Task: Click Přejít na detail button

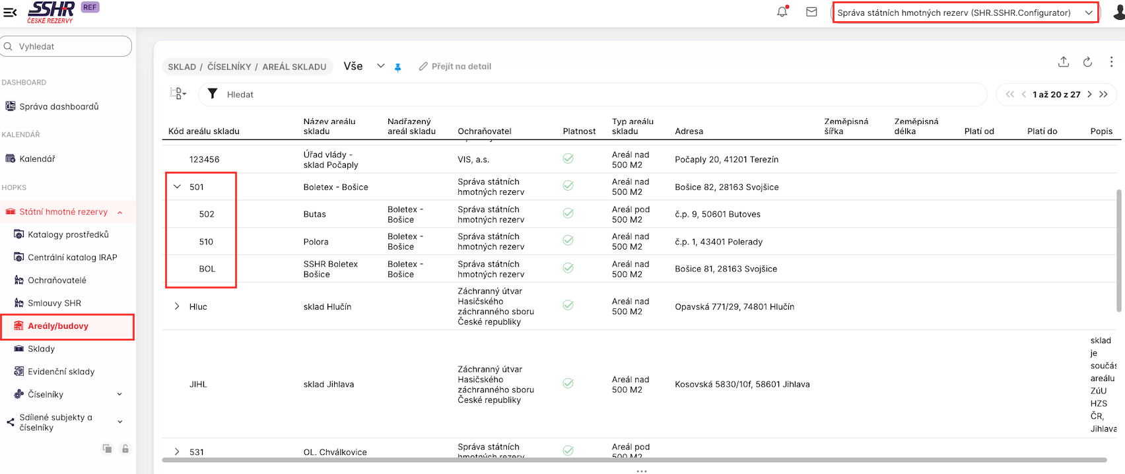Action: [x=455, y=67]
